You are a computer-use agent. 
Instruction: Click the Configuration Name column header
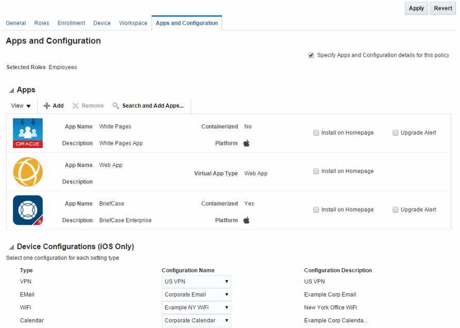click(188, 270)
